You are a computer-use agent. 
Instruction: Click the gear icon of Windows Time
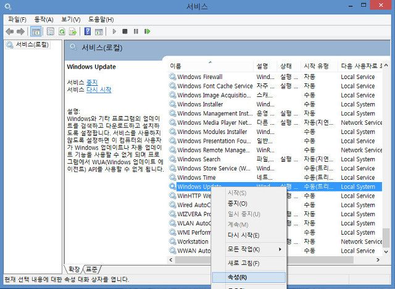tap(173, 177)
